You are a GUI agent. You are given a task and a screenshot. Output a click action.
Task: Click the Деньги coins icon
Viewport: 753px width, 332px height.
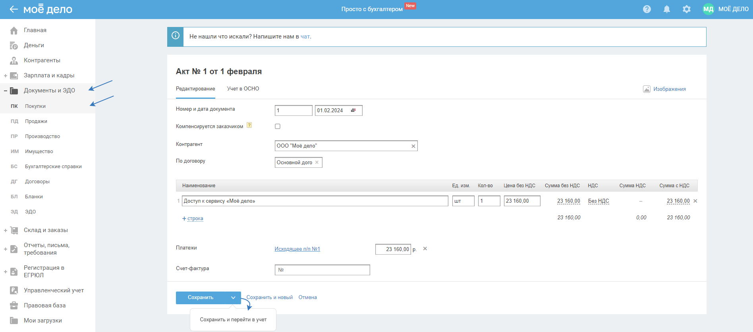(14, 46)
